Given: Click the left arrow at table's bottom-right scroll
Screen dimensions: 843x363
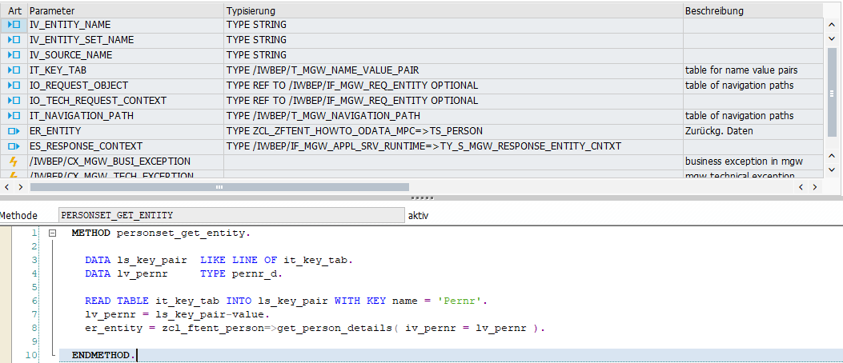Looking at the screenshot, I should tap(801, 187).
